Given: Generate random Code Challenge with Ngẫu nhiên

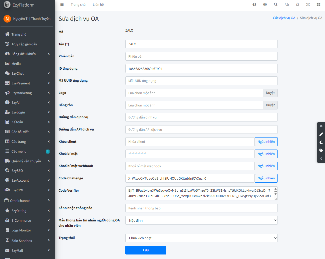Looking at the screenshot, I should (x=266, y=178).
